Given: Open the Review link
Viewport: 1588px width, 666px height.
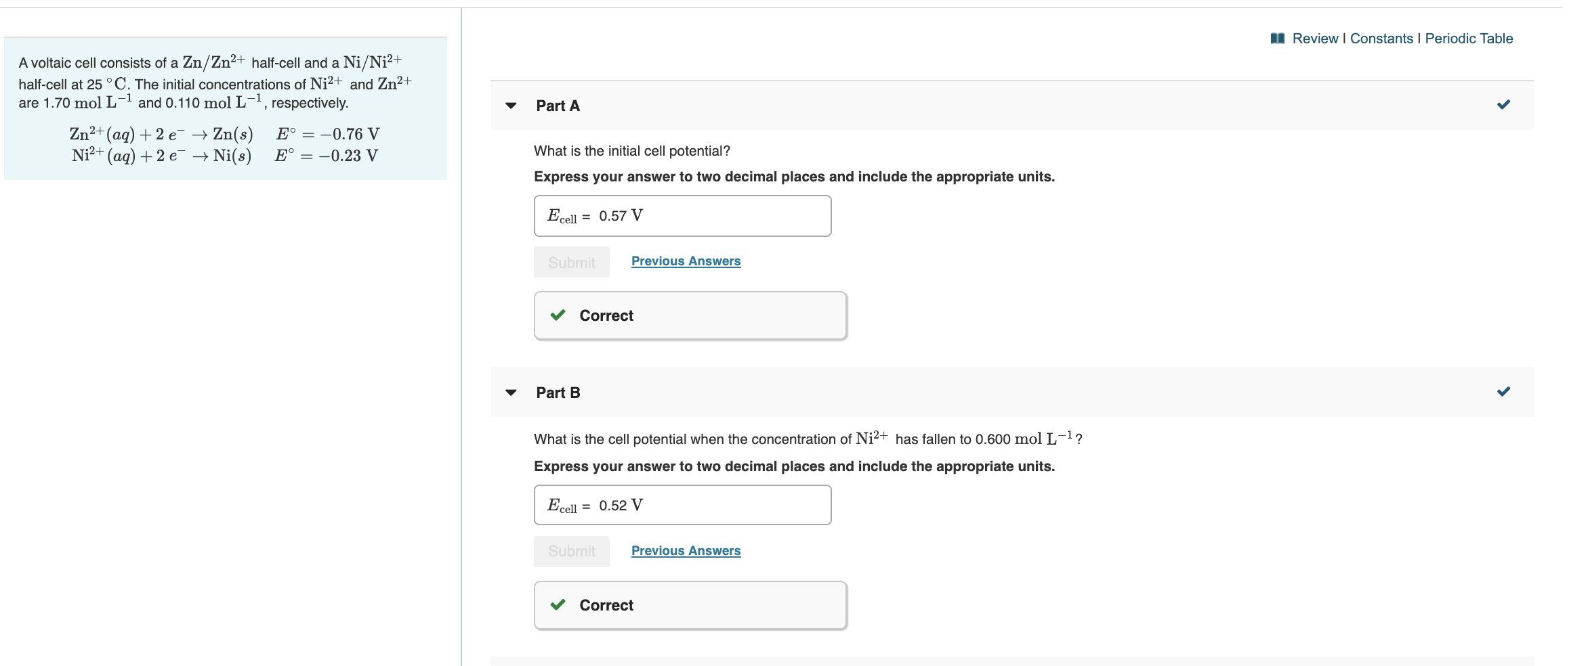Looking at the screenshot, I should coord(1315,39).
